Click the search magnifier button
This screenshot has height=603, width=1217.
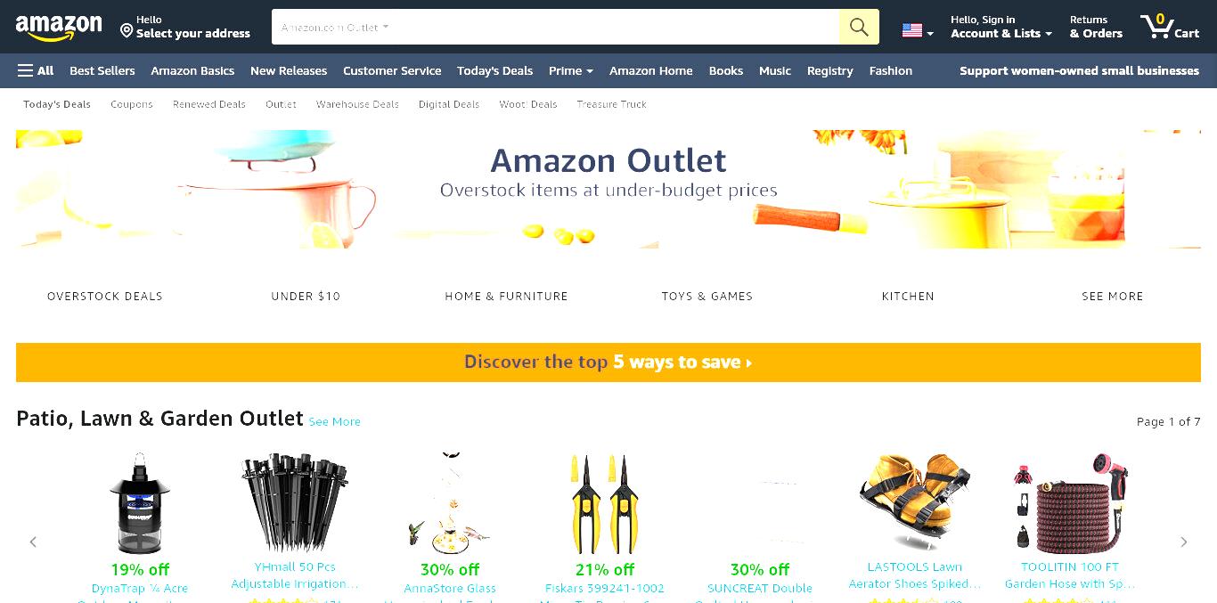click(x=859, y=27)
